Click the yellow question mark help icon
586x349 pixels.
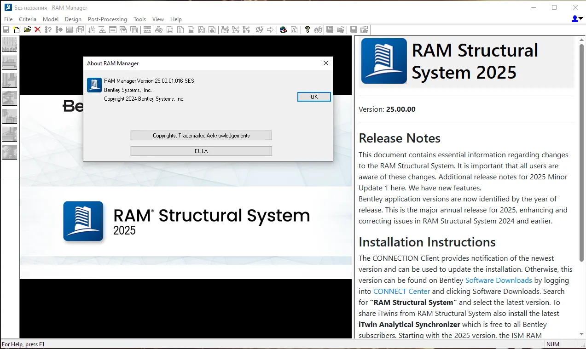pyautogui.click(x=308, y=30)
